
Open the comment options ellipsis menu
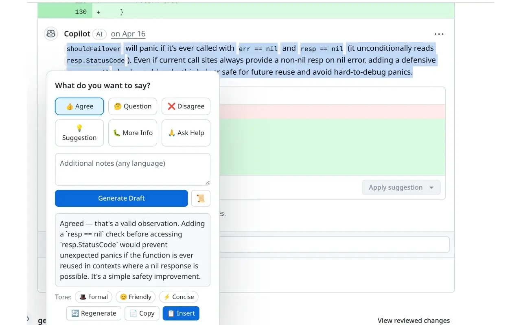(x=439, y=34)
